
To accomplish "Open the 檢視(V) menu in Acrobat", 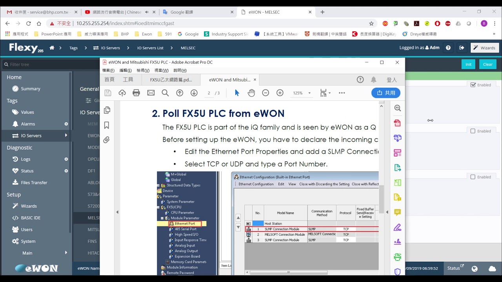I will pyautogui.click(x=143, y=70).
